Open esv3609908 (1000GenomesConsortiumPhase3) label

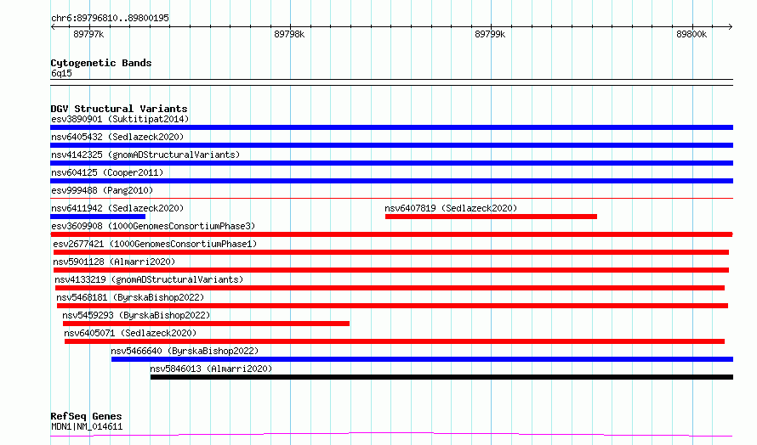tap(153, 226)
